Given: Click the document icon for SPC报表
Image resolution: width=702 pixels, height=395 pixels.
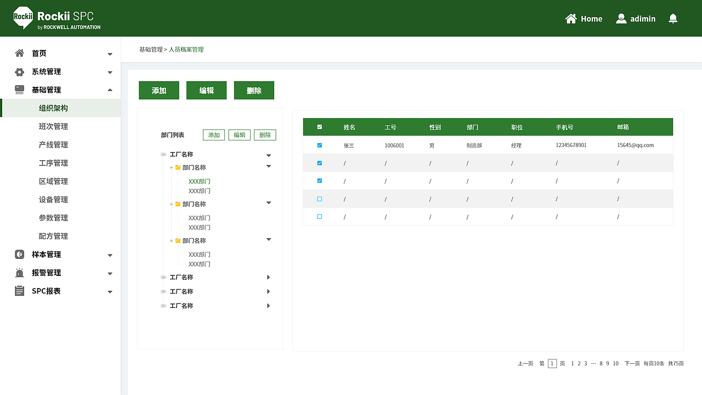Looking at the screenshot, I should click(x=20, y=291).
